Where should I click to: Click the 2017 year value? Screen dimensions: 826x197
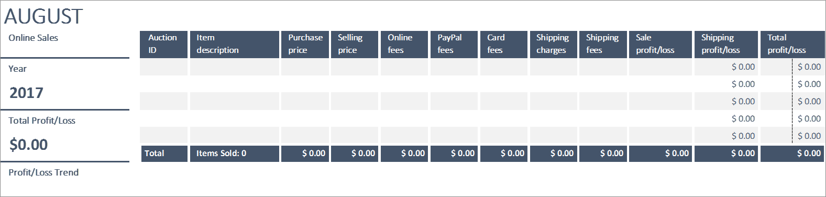pyautogui.click(x=26, y=93)
